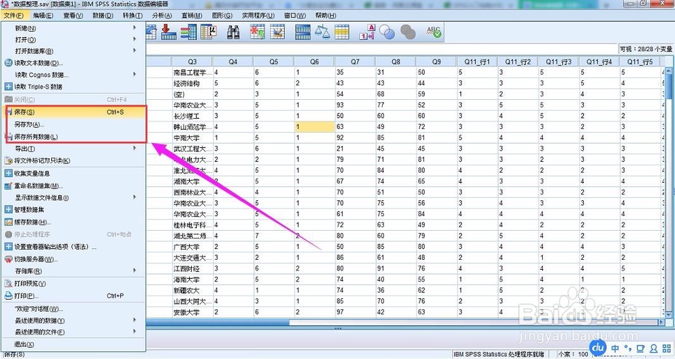
Task: Open the 编辑(E) menu
Action: click(43, 16)
